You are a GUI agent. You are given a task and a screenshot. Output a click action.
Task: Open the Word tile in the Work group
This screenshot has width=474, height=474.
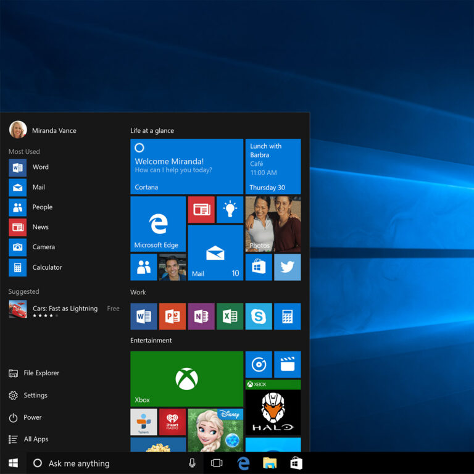[x=144, y=316]
